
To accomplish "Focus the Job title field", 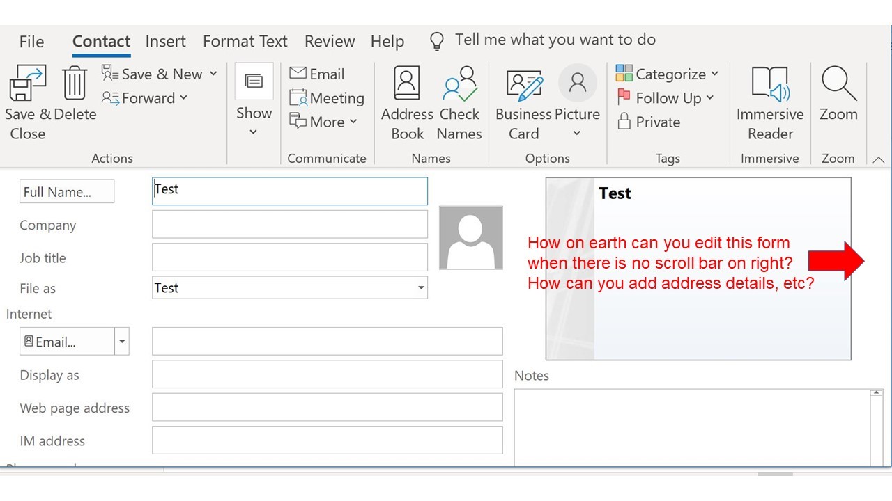I will click(290, 257).
